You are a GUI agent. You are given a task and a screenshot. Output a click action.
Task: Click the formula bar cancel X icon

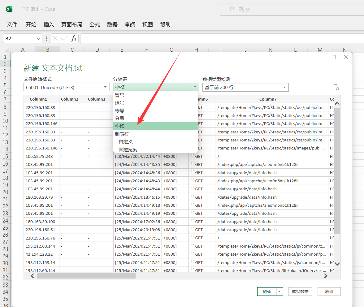[55, 38]
